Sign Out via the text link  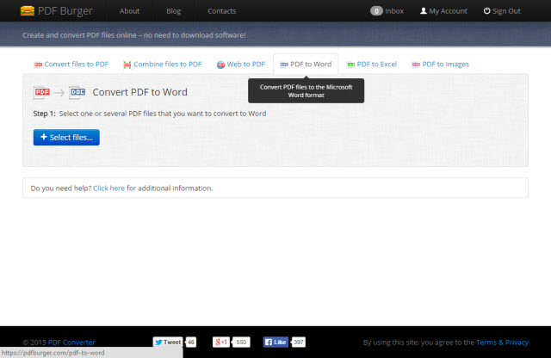pos(506,11)
